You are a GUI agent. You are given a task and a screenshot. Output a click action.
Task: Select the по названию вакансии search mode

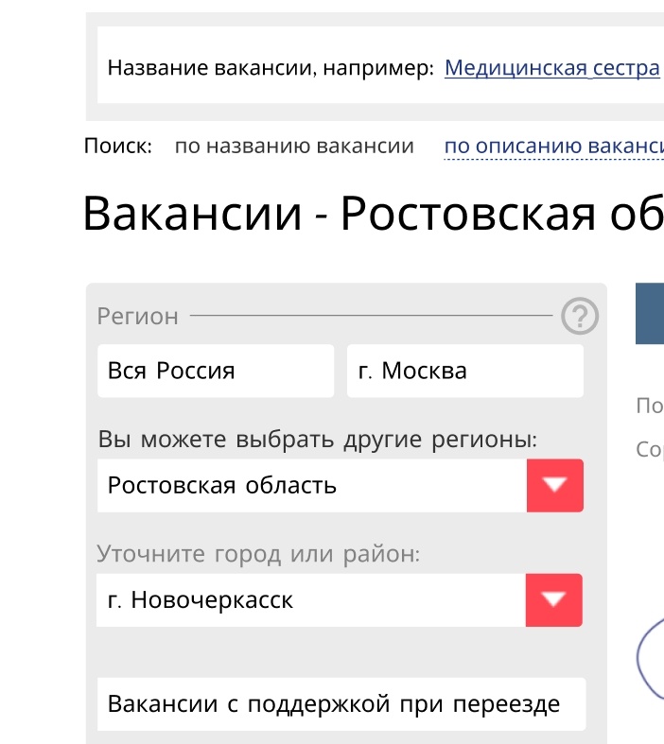[x=294, y=147]
